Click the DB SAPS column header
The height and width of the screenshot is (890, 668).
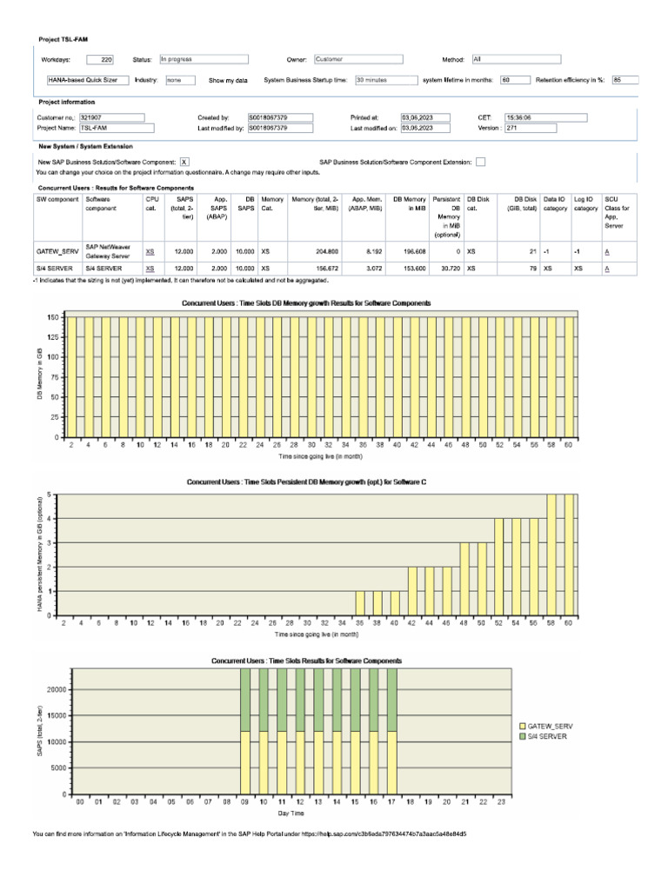245,203
